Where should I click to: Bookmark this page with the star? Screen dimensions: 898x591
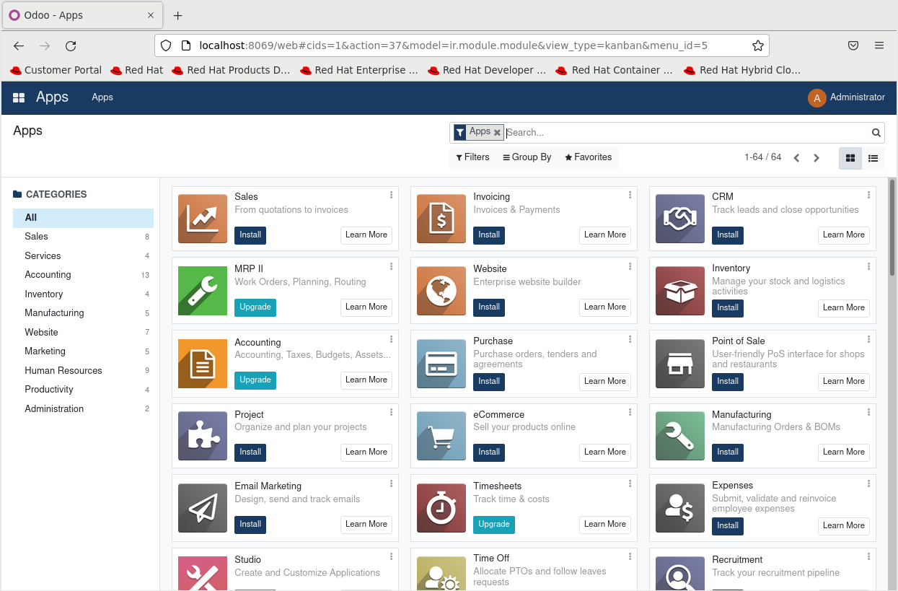tap(757, 45)
